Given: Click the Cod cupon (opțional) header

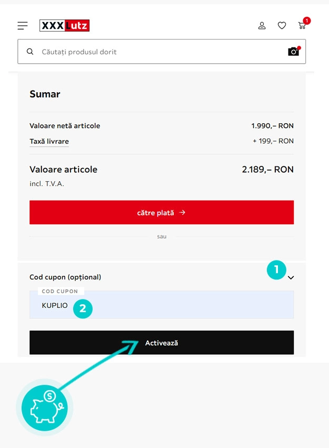Looking at the screenshot, I should [x=65, y=277].
